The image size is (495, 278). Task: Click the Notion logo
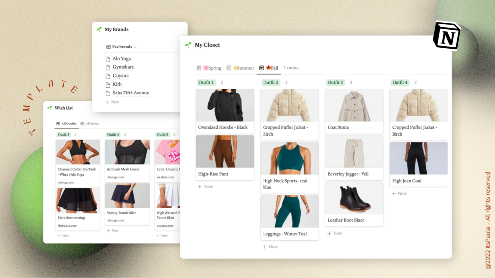click(x=446, y=35)
